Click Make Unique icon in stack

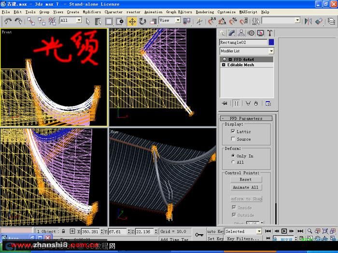click(x=248, y=104)
